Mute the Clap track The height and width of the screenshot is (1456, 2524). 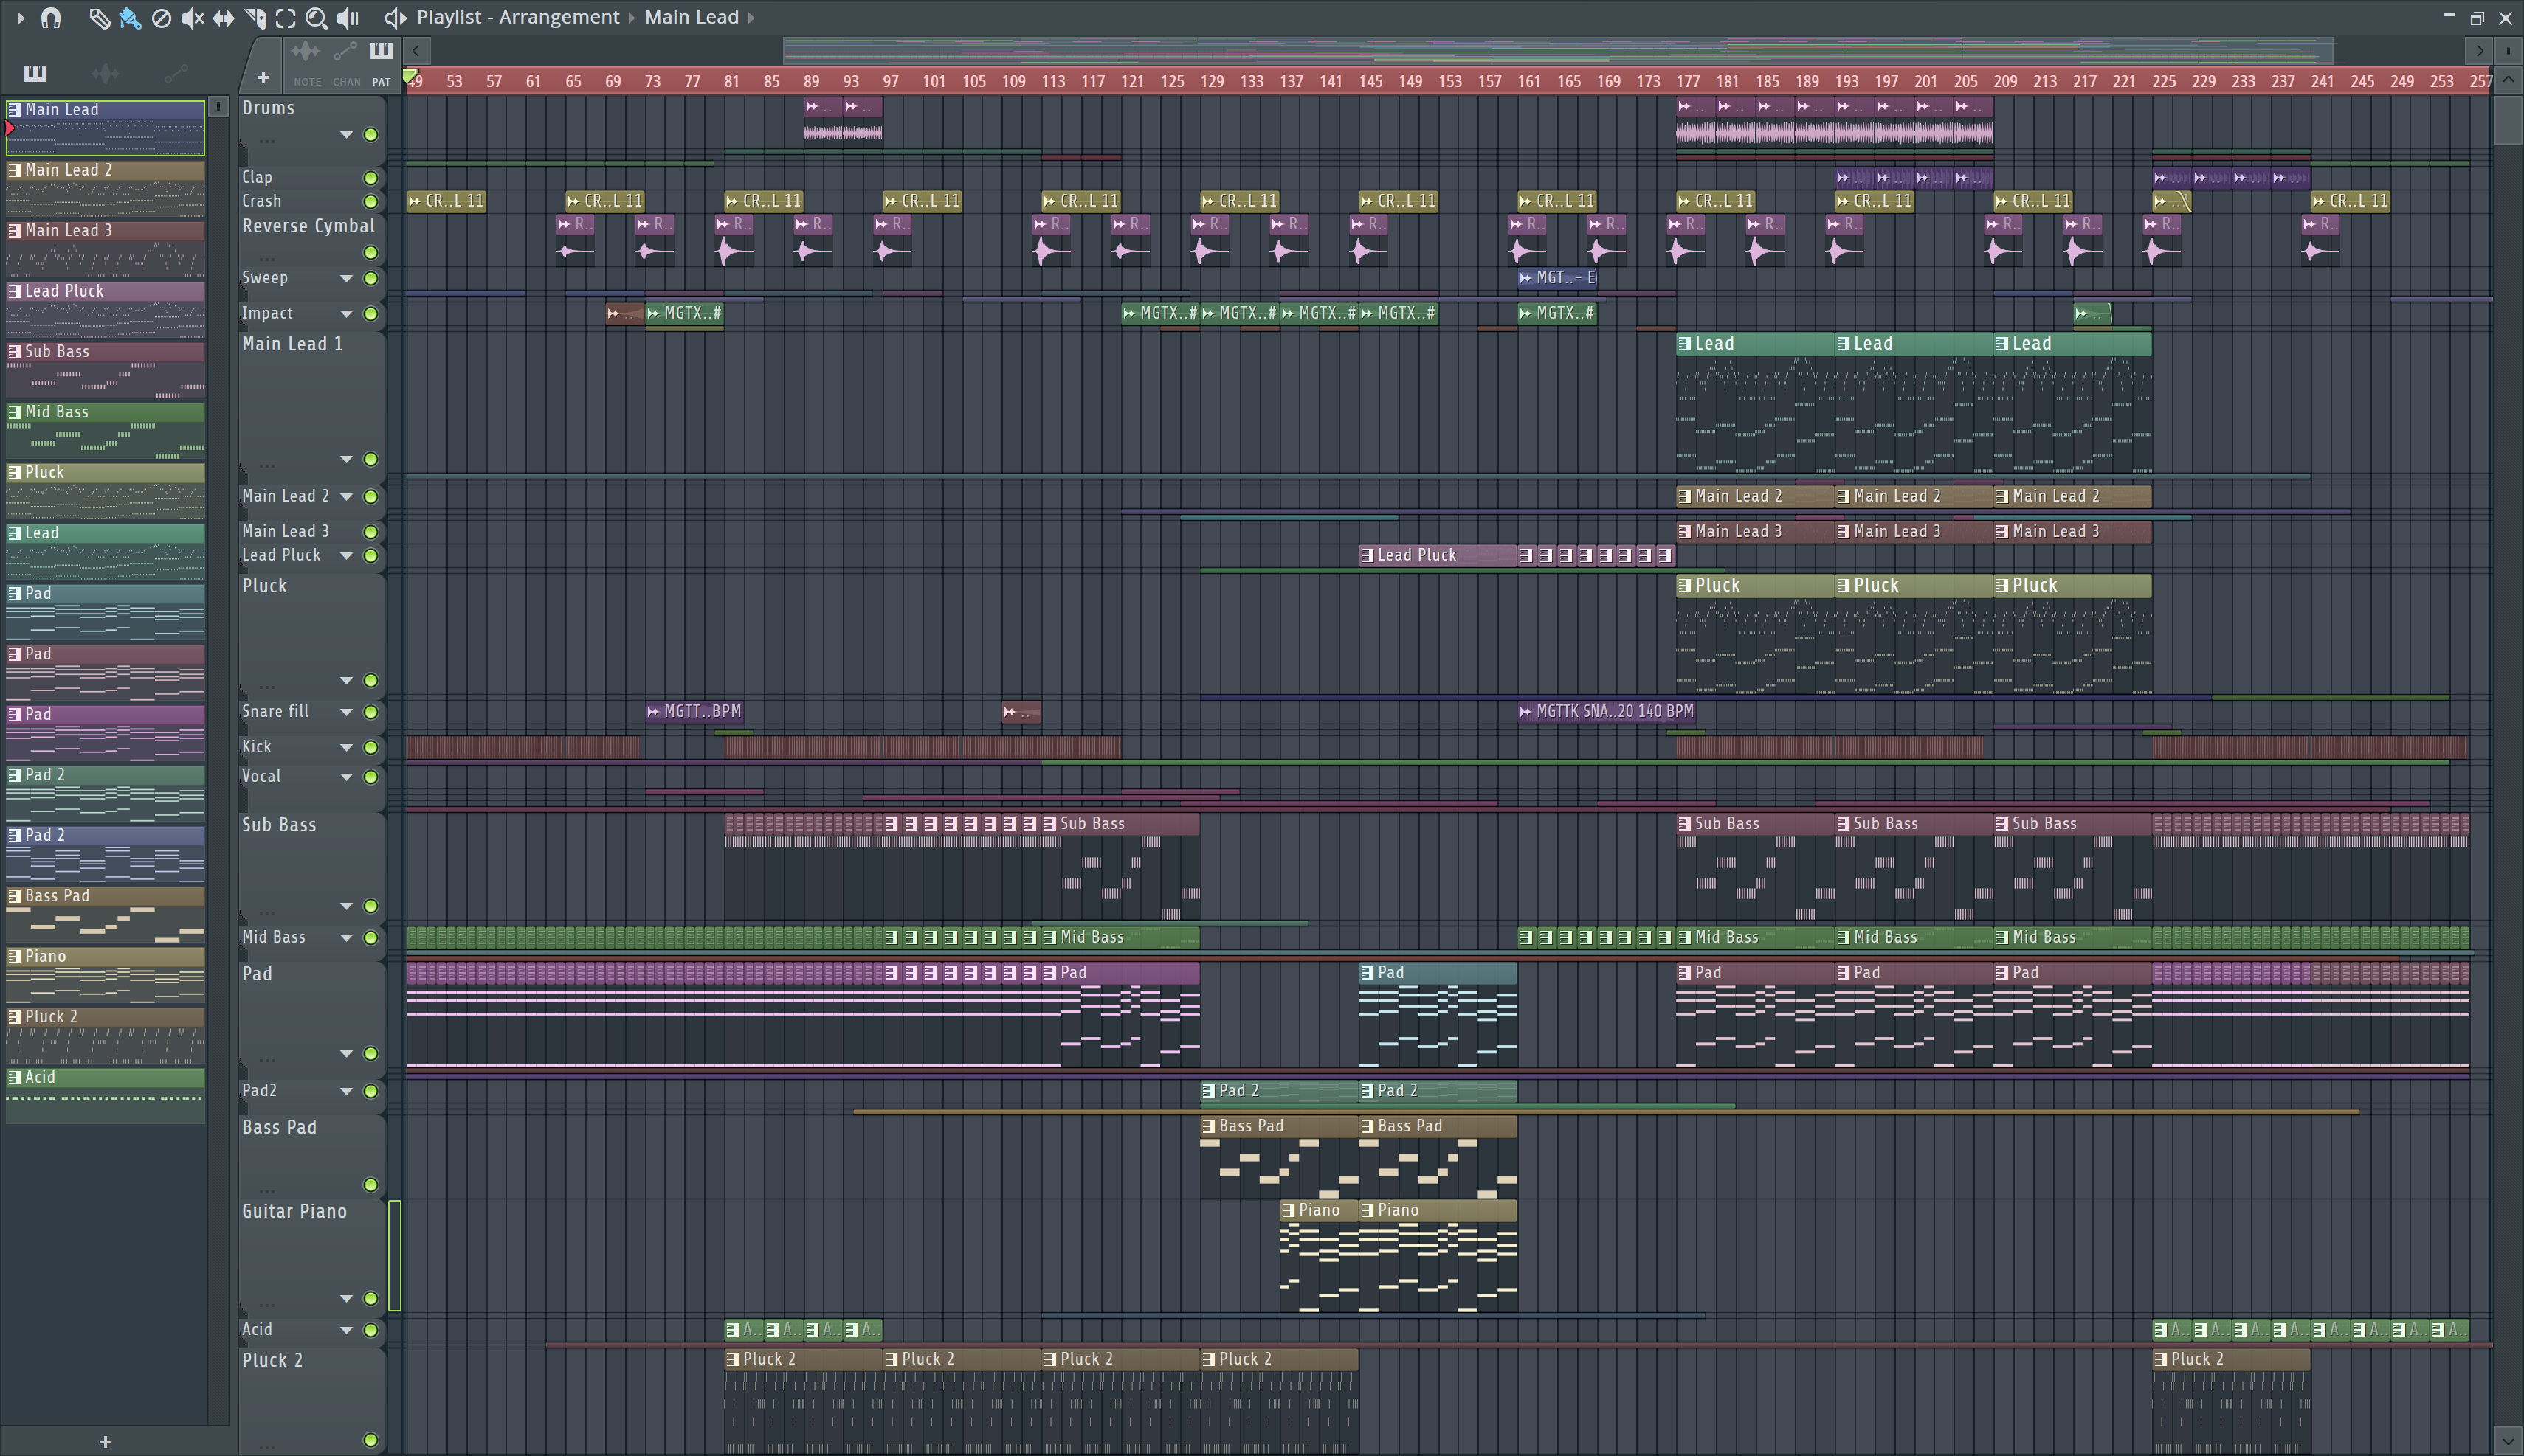point(371,178)
